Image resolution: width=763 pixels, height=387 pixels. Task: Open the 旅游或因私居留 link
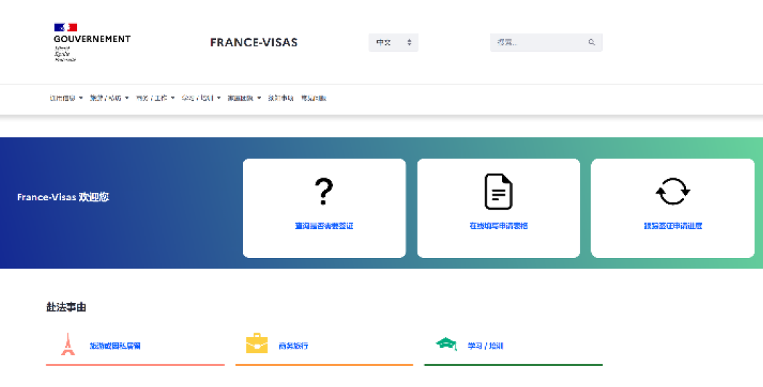coord(115,346)
